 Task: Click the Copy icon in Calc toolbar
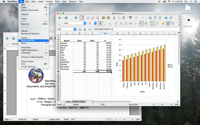(x=119, y=17)
